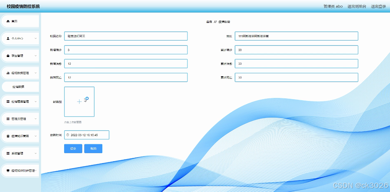This screenshot has height=192, width=390.
Task: Open 系统管理 sidebar menu label
Action: (x=17, y=153)
